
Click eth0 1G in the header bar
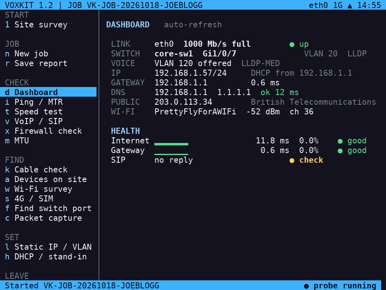pyautogui.click(x=325, y=5)
